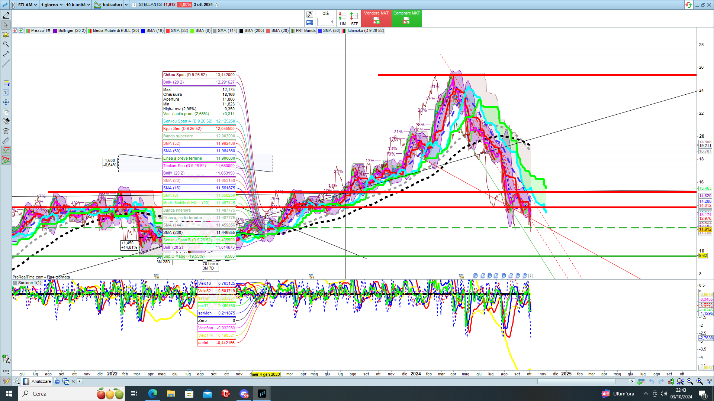The height and width of the screenshot is (401, 714).
Task: Toggle Media Mobile di HULL (20) legend
Action: pyautogui.click(x=113, y=31)
